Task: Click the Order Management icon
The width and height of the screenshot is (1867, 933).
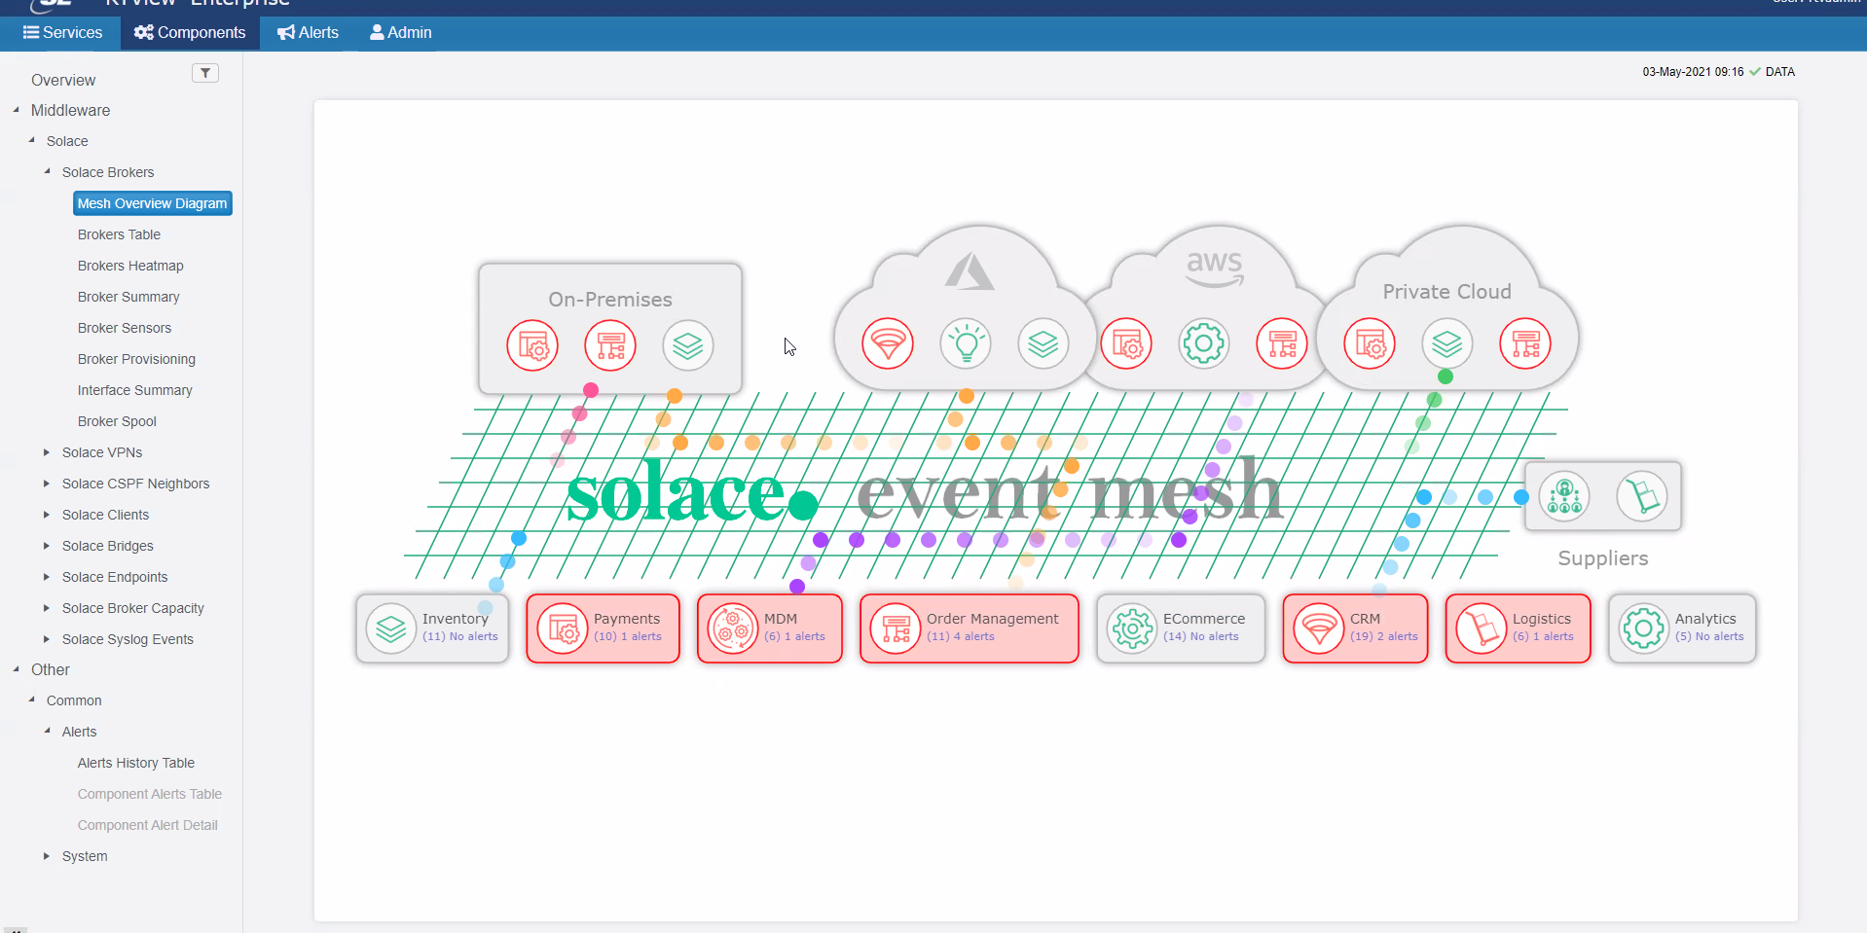Action: 894,628
